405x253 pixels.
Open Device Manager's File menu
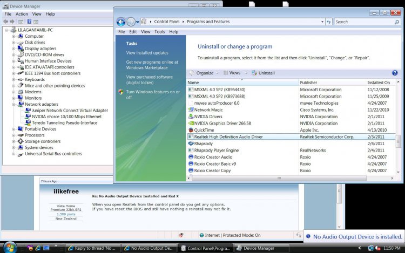tap(8, 14)
